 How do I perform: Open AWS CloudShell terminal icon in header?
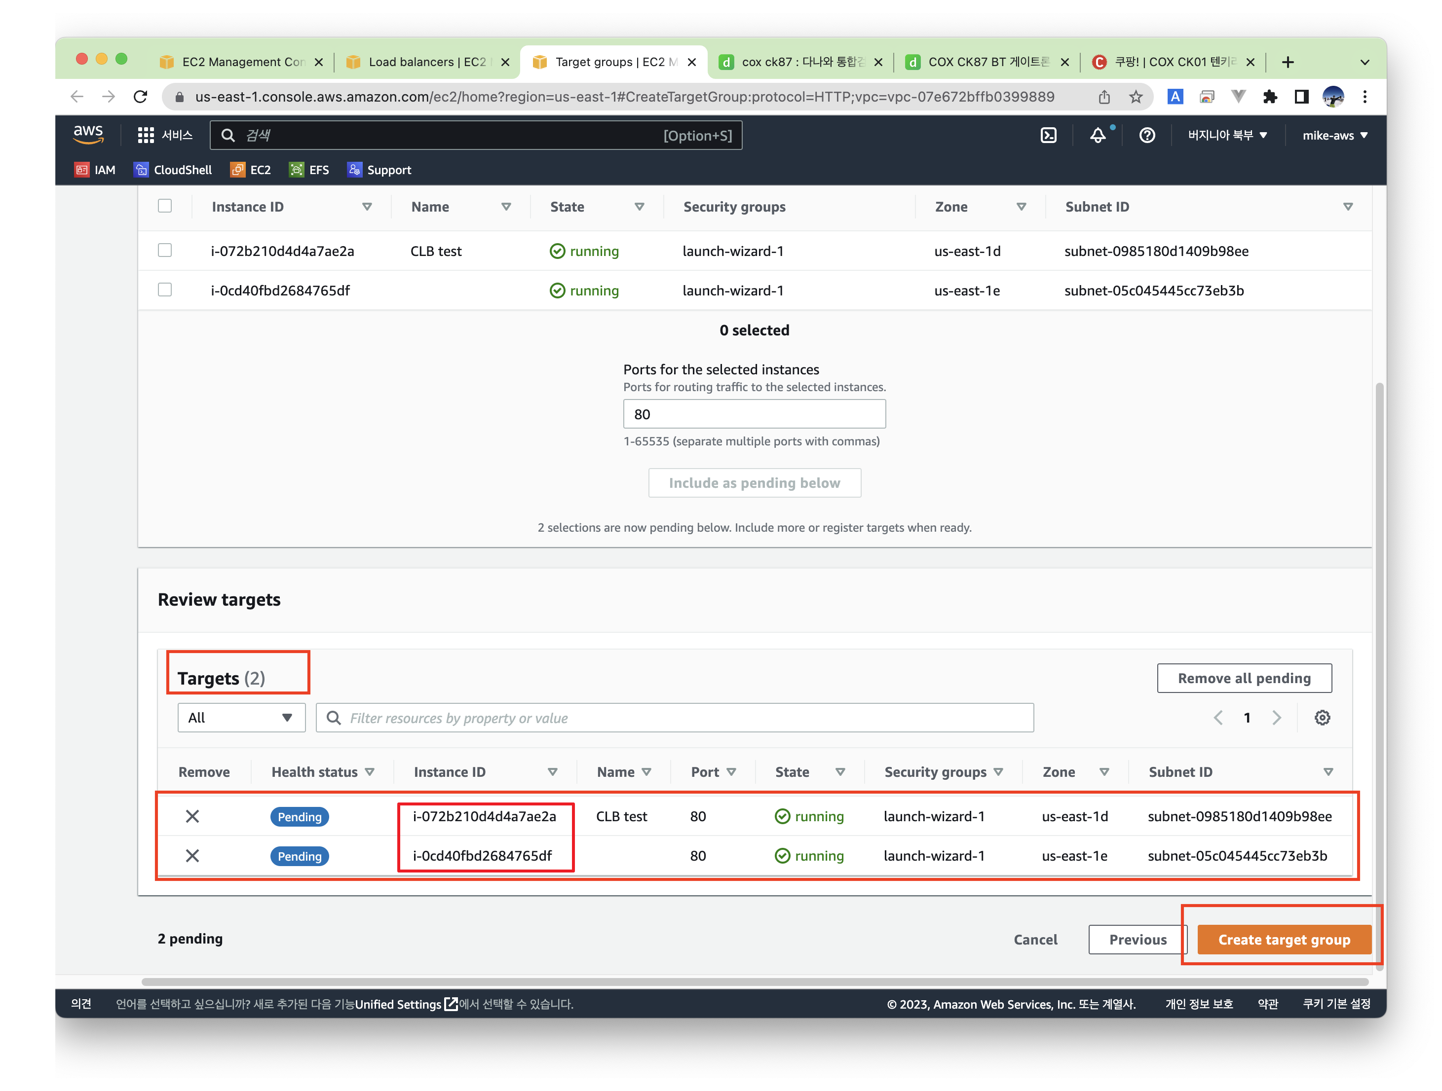[x=1048, y=136]
